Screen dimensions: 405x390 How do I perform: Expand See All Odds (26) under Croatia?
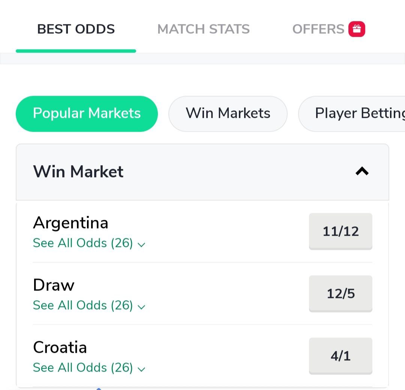tap(83, 368)
